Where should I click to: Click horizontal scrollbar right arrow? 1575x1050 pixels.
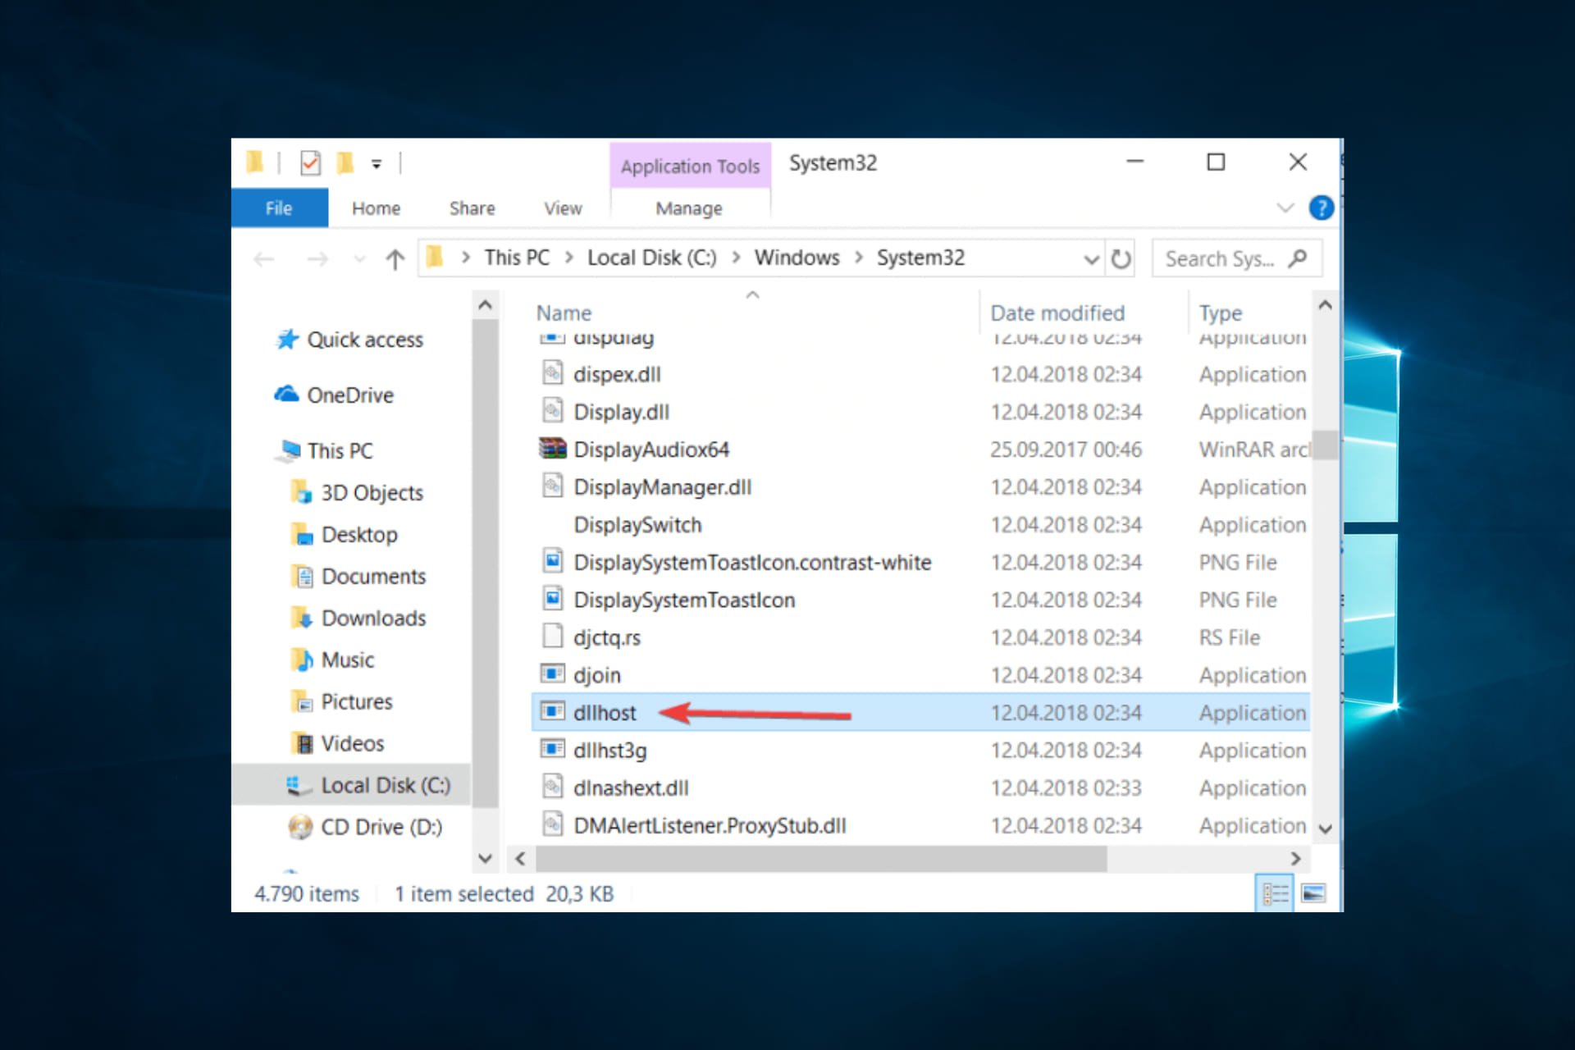1295,859
